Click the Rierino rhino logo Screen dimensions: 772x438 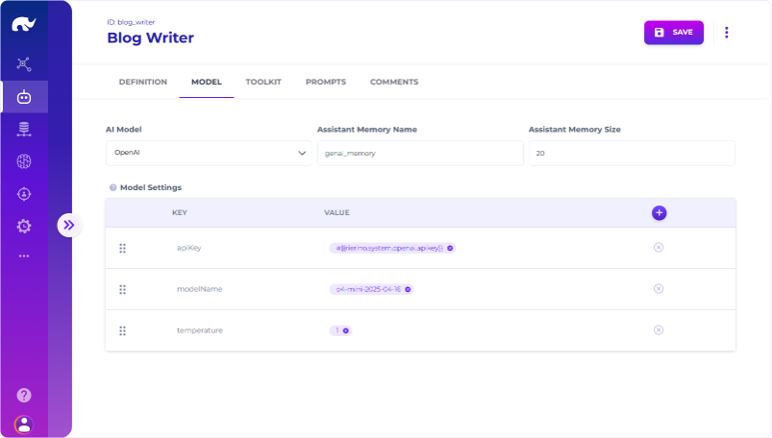[x=24, y=24]
